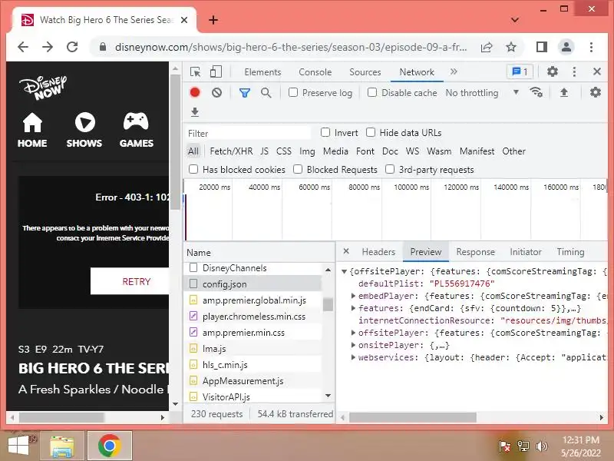Image resolution: width=614 pixels, height=461 pixels.
Task: Open No throttling dropdown
Action: click(x=482, y=93)
